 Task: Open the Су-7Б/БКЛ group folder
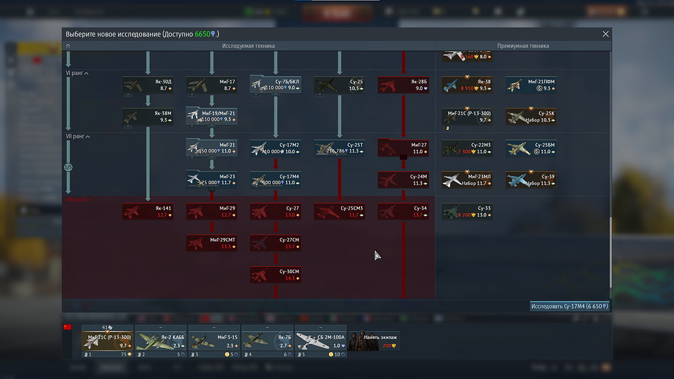(x=275, y=85)
